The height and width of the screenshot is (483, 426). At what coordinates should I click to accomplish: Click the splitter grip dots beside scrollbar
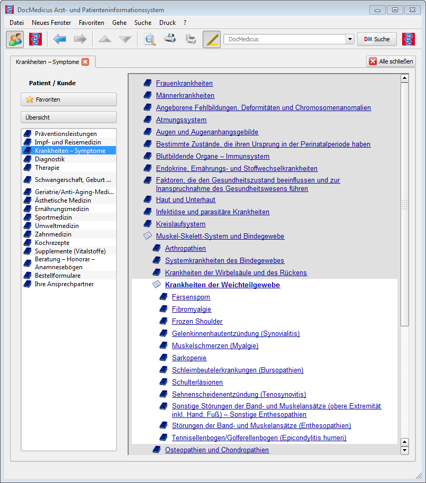(x=405, y=205)
